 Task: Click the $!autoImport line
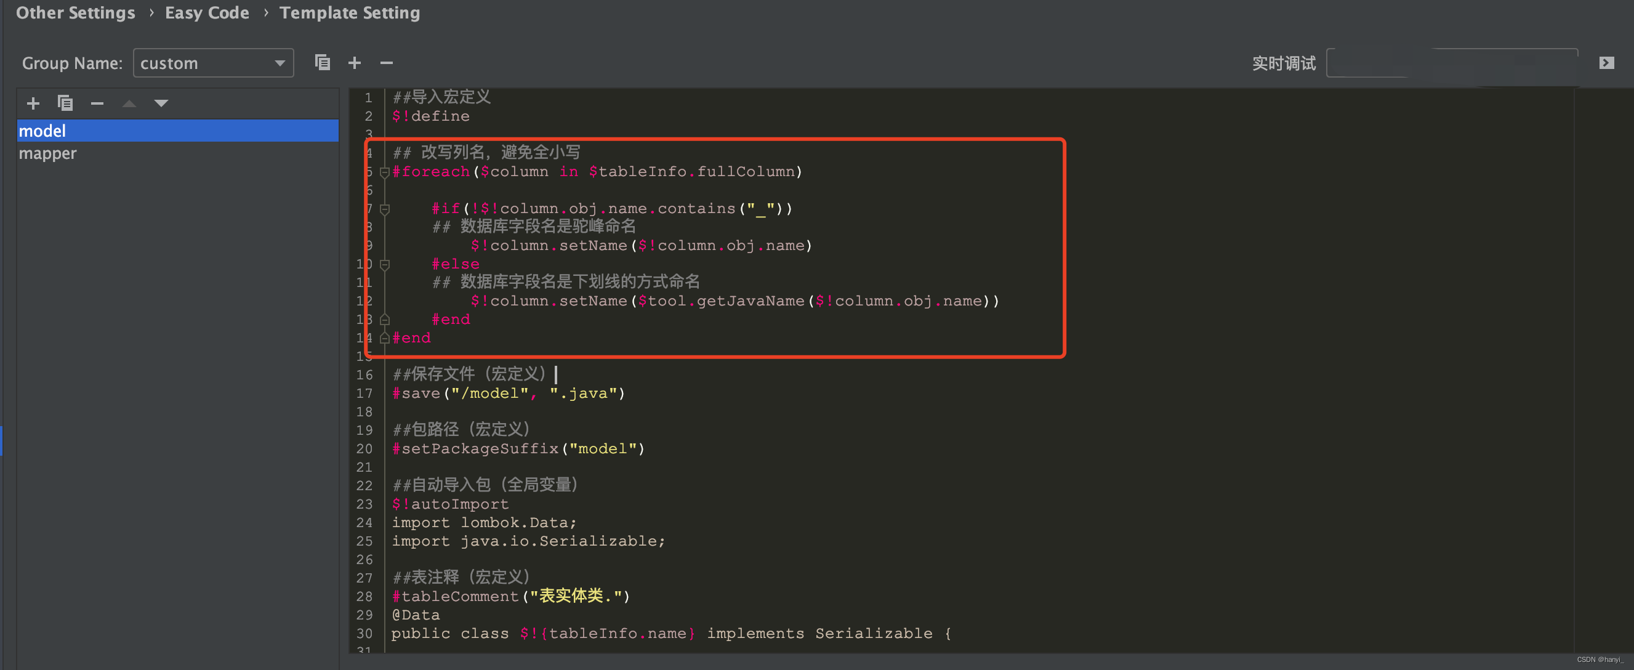pyautogui.click(x=449, y=504)
